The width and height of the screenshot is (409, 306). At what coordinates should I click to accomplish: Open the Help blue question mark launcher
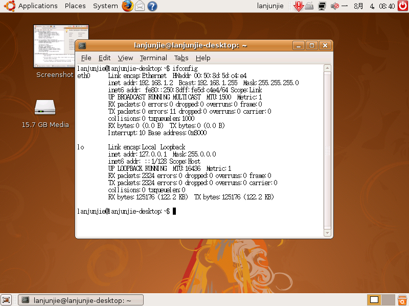click(x=152, y=6)
